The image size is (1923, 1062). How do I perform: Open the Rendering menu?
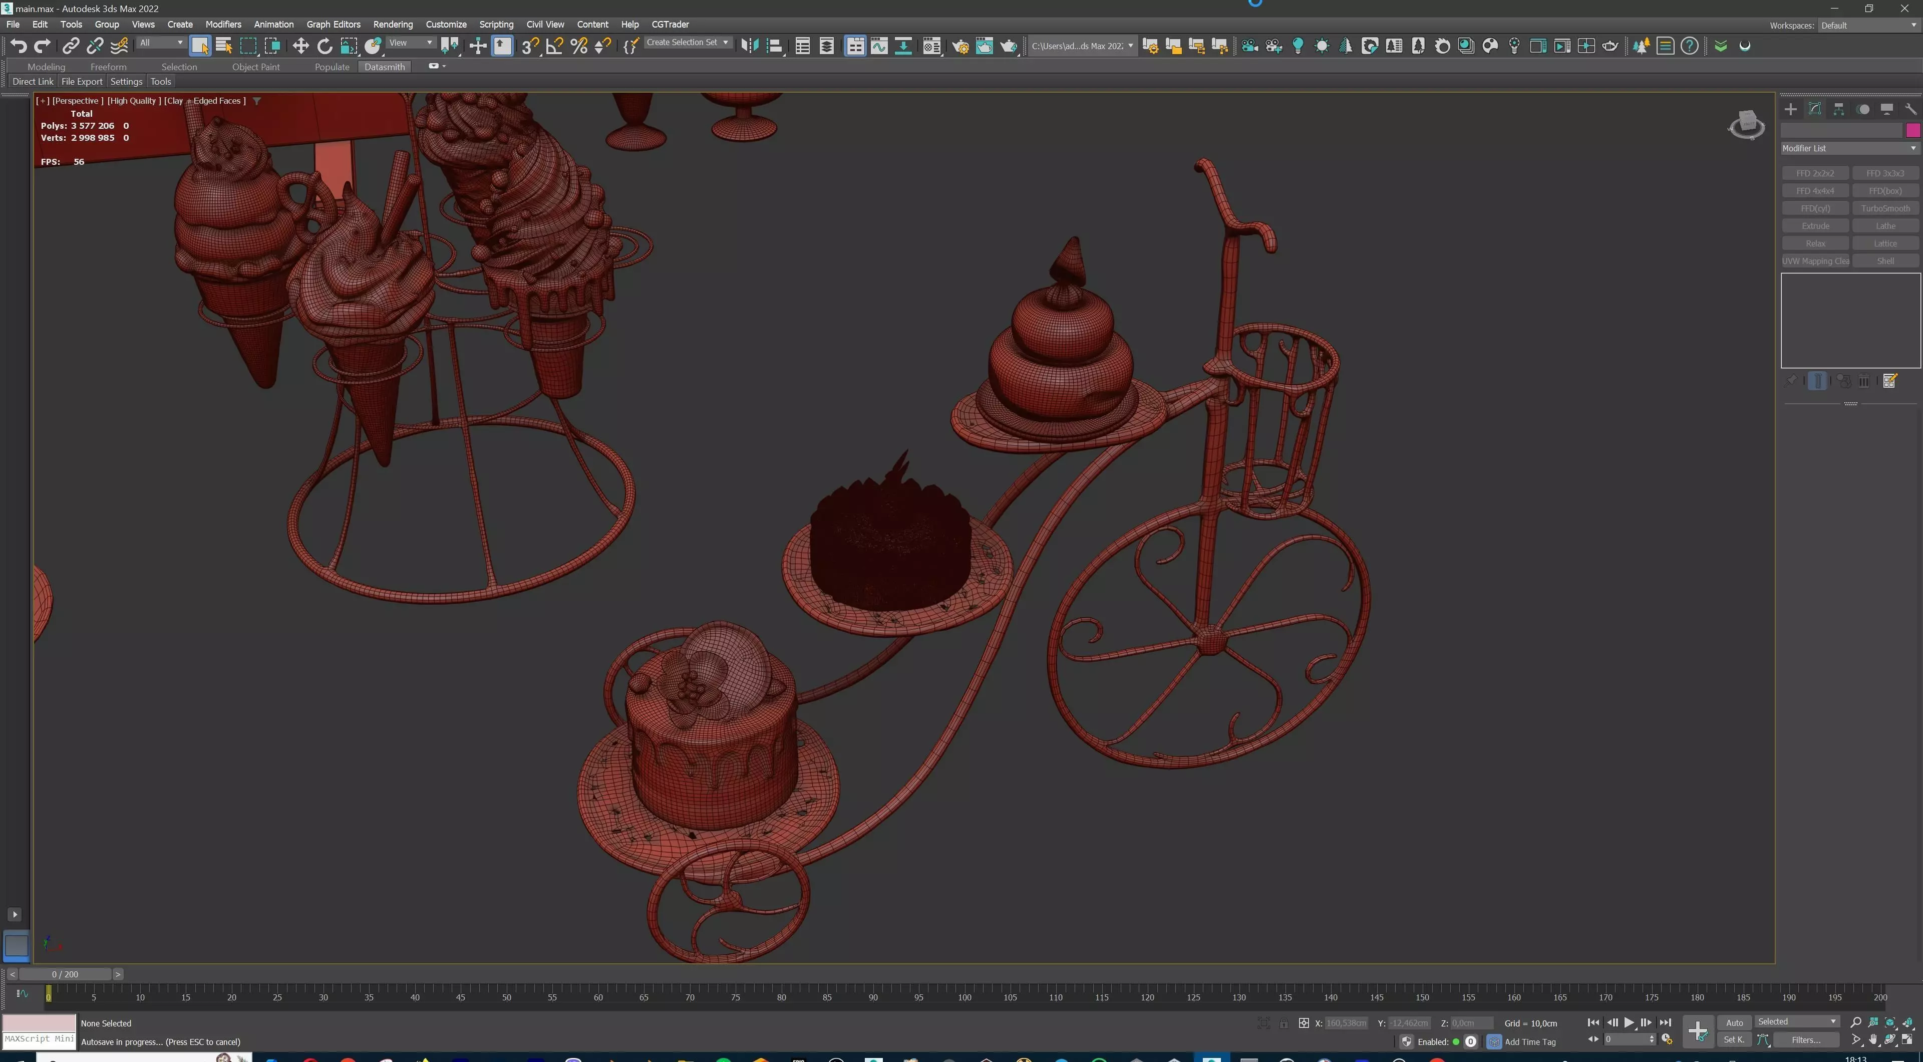(393, 24)
